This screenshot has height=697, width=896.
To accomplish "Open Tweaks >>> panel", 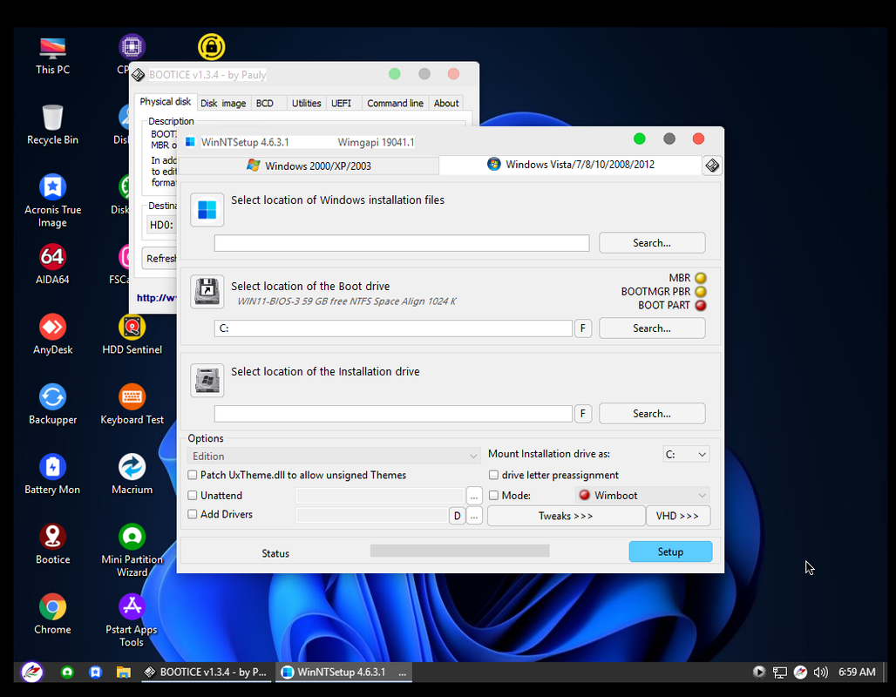I will 567,515.
